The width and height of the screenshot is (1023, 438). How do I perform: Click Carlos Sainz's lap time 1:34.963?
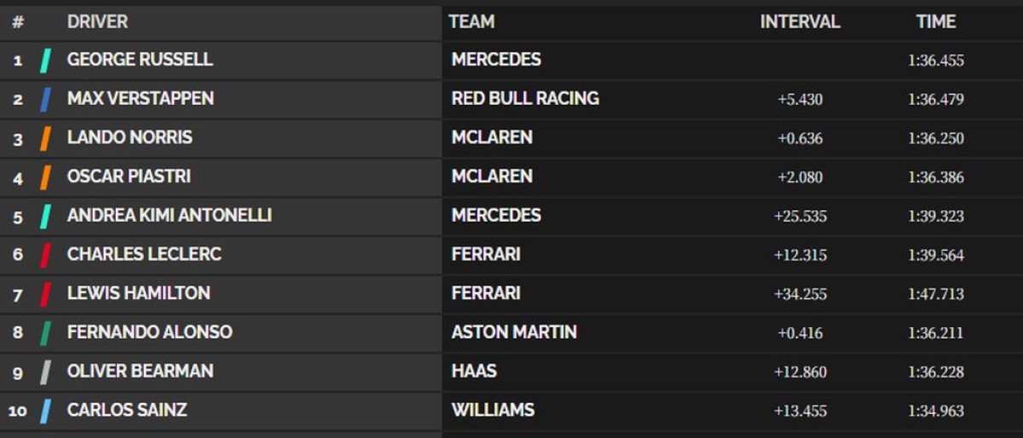click(x=936, y=412)
